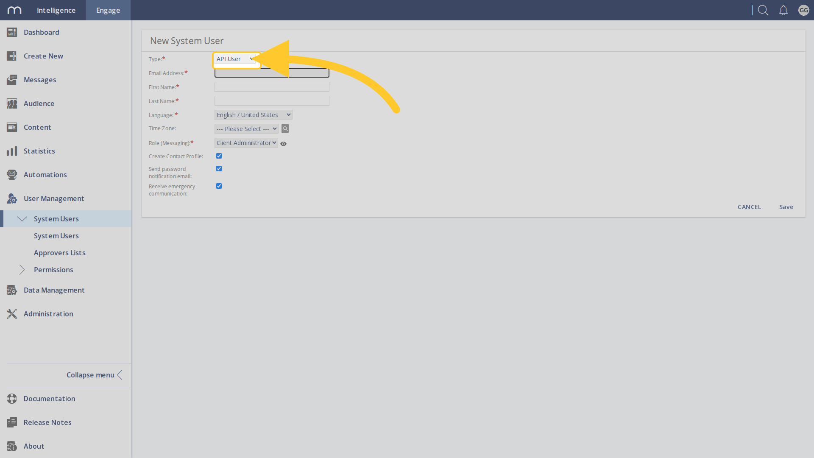Click Collapse menu link
This screenshot has height=458, width=814.
(95, 375)
